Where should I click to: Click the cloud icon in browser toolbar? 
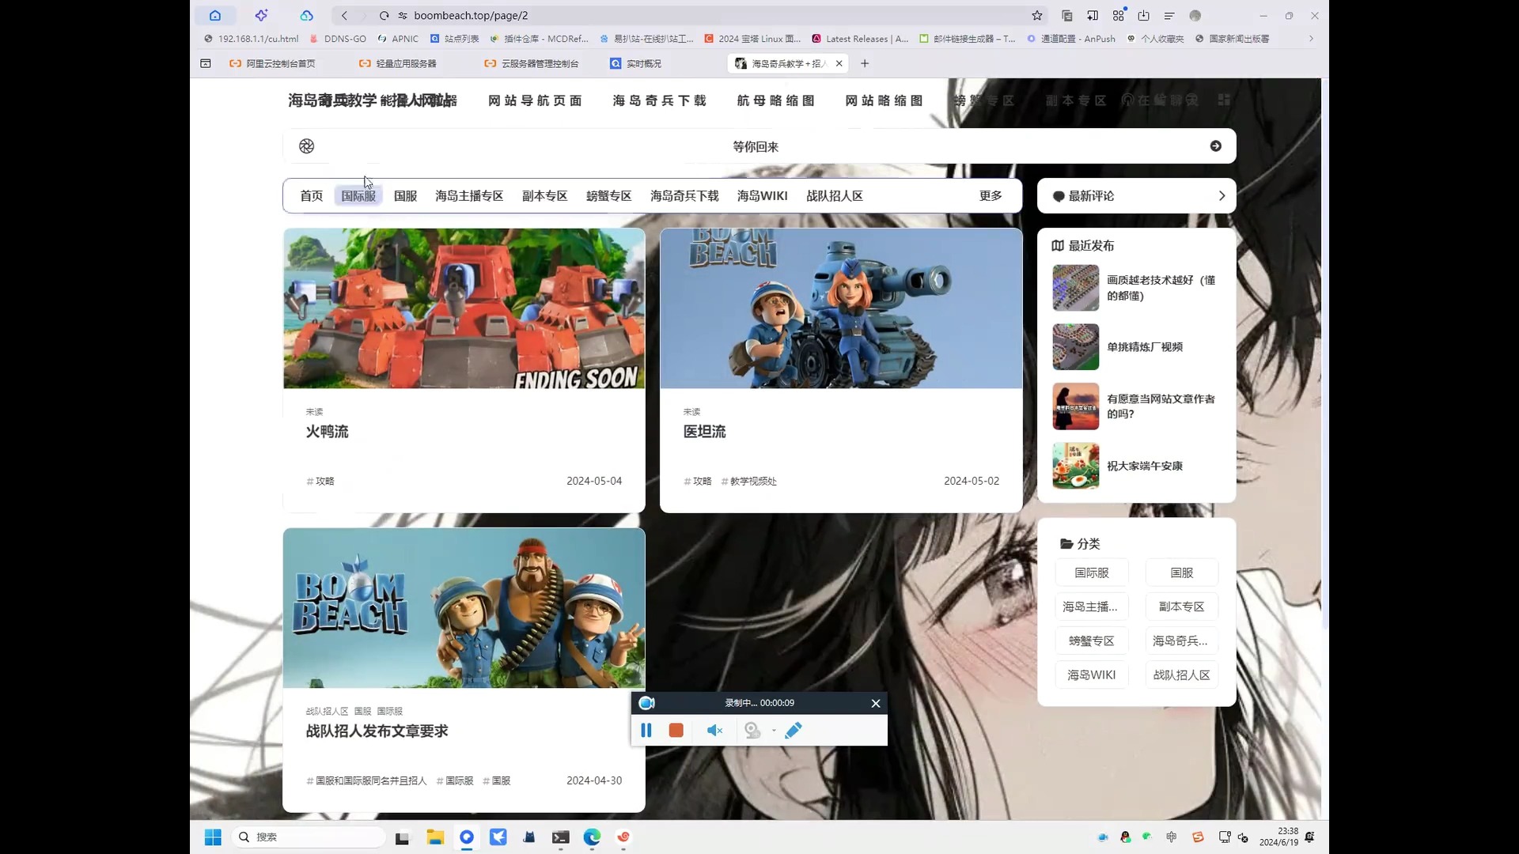[x=307, y=15]
